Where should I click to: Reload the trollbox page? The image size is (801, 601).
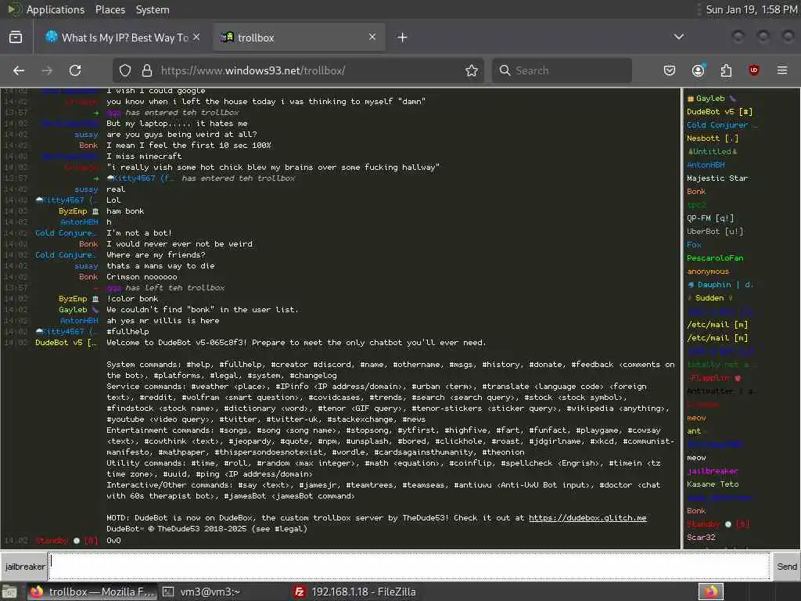[x=75, y=70]
